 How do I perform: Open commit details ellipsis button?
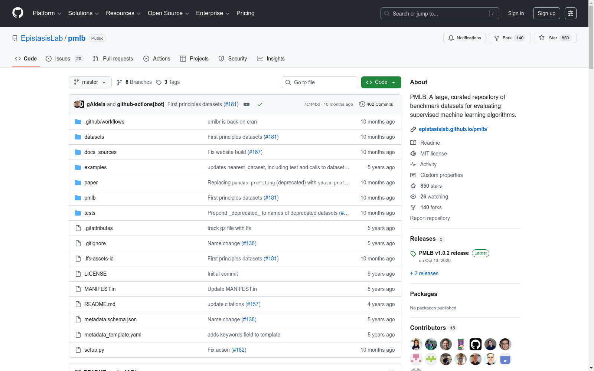(247, 104)
